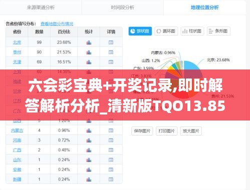250x190 pixels.
Task: Open statistics chart icon for 广西 row
Action: (89, 150)
